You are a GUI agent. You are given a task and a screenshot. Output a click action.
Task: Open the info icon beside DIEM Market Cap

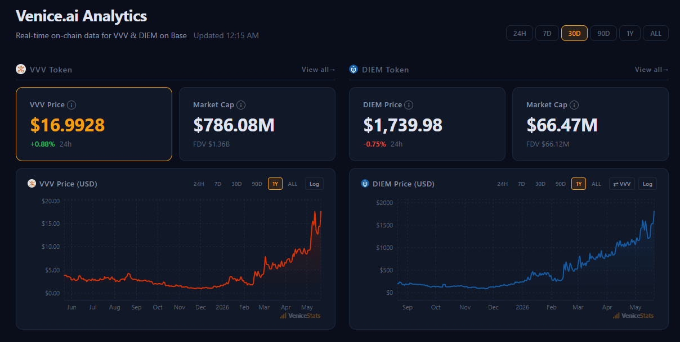[574, 105]
